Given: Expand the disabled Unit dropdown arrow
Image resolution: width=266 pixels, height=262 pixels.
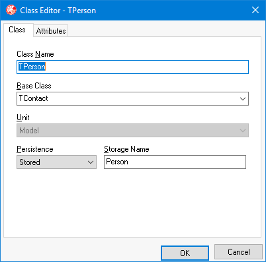Looking at the screenshot, I should pos(243,131).
